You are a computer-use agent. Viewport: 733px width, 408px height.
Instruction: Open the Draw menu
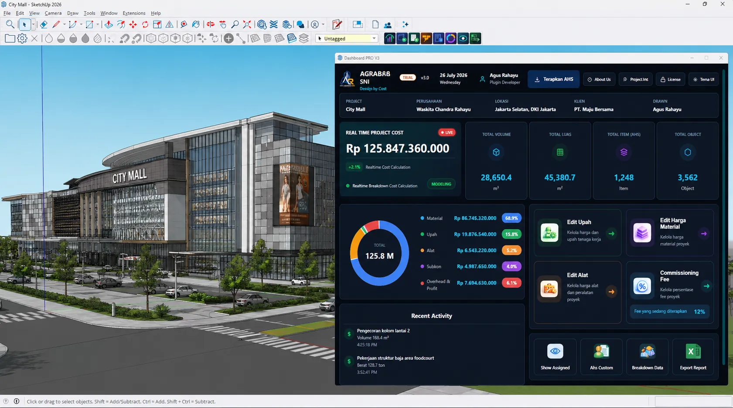tap(73, 13)
